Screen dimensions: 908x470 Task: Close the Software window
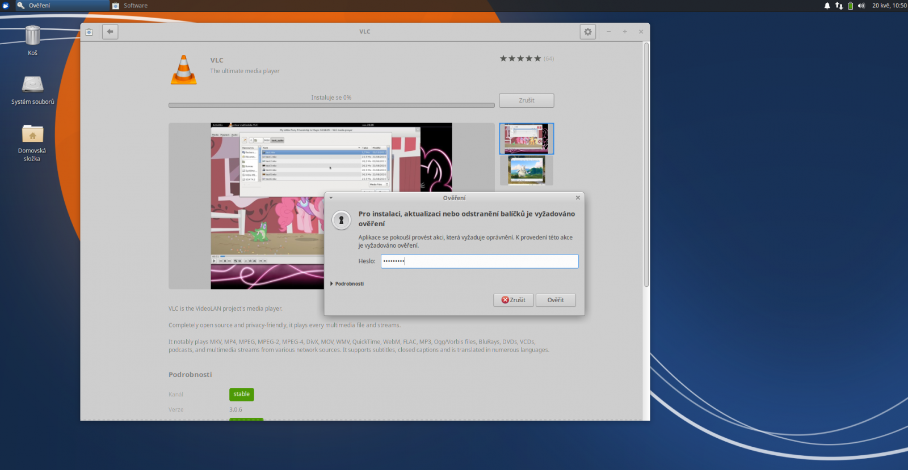tap(641, 32)
